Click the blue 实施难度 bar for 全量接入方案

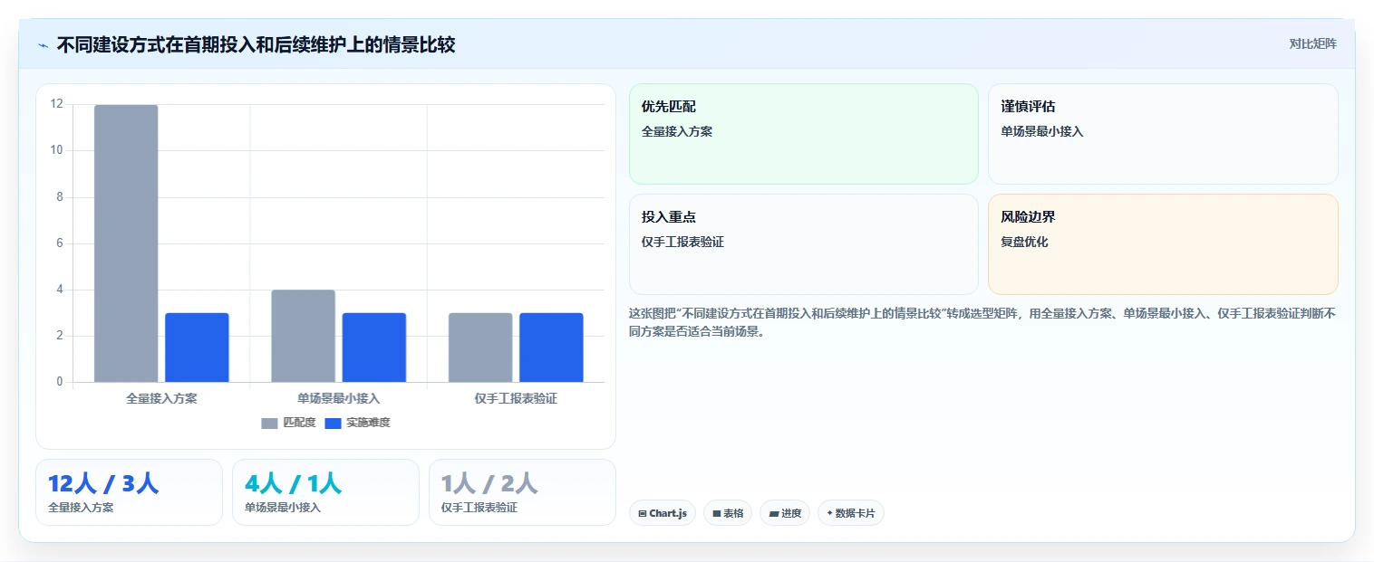197,348
